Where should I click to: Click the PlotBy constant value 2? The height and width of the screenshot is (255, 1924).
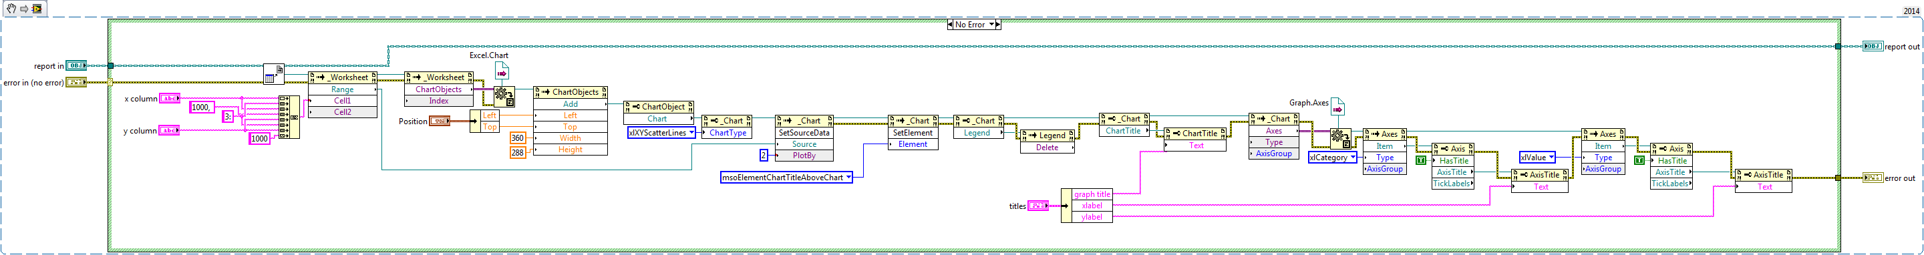(764, 155)
